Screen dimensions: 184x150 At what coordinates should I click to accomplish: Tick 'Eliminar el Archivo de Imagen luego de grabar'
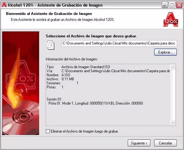[48, 131]
